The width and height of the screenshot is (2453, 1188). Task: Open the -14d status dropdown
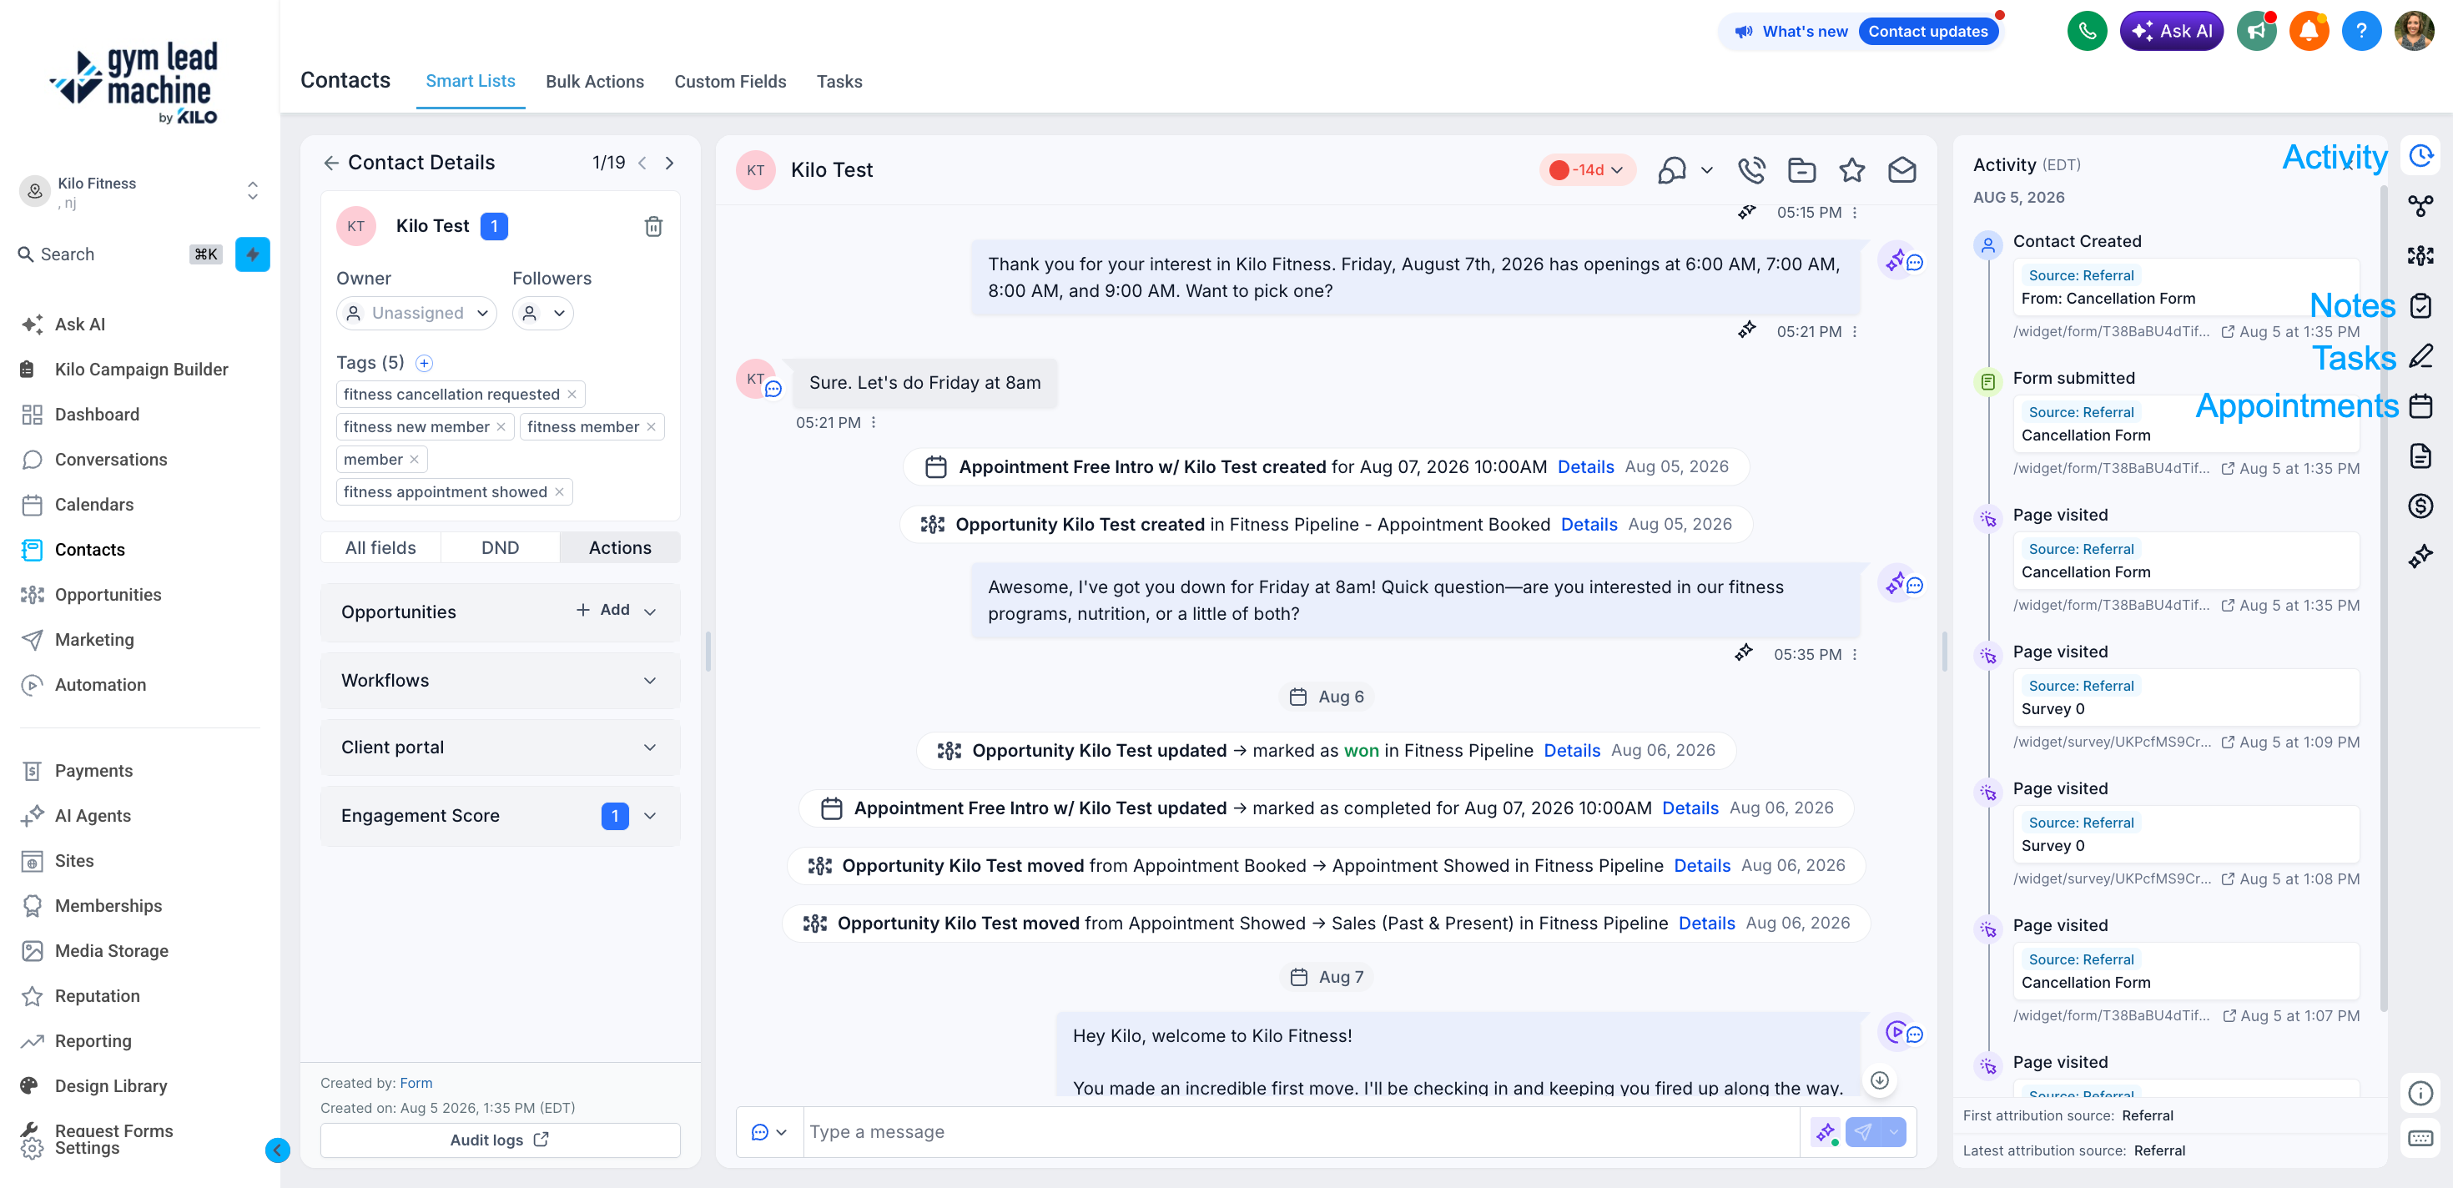pyautogui.click(x=1588, y=169)
